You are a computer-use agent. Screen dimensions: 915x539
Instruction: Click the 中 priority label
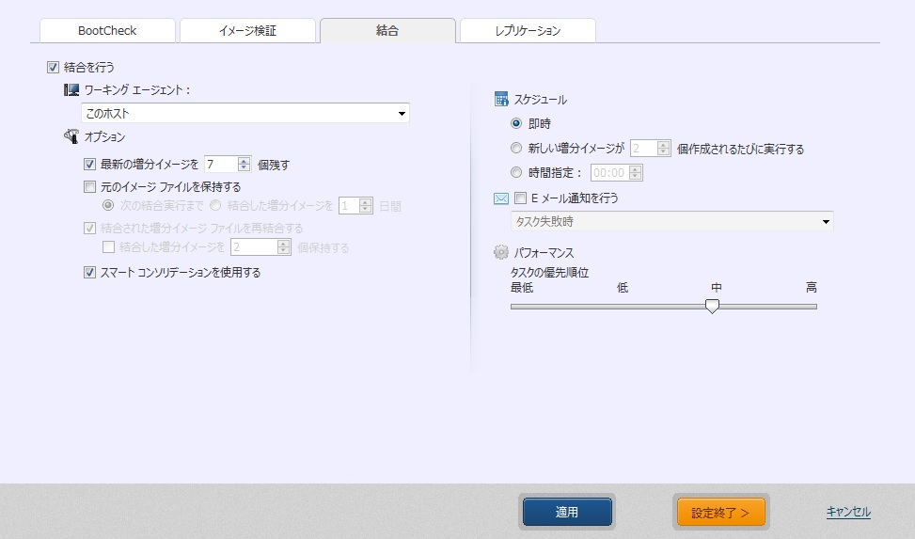point(717,287)
